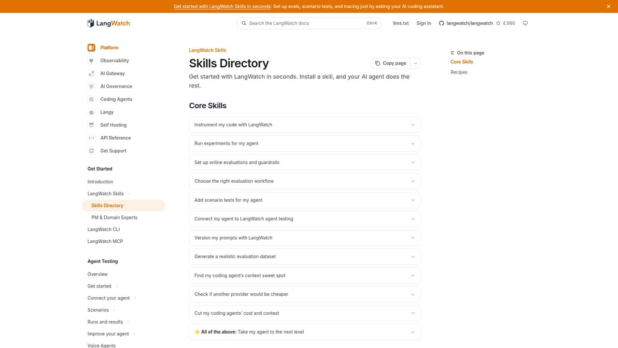618x348 pixels.
Task: Expand 'Run experiments for my agent'
Action: [305, 144]
